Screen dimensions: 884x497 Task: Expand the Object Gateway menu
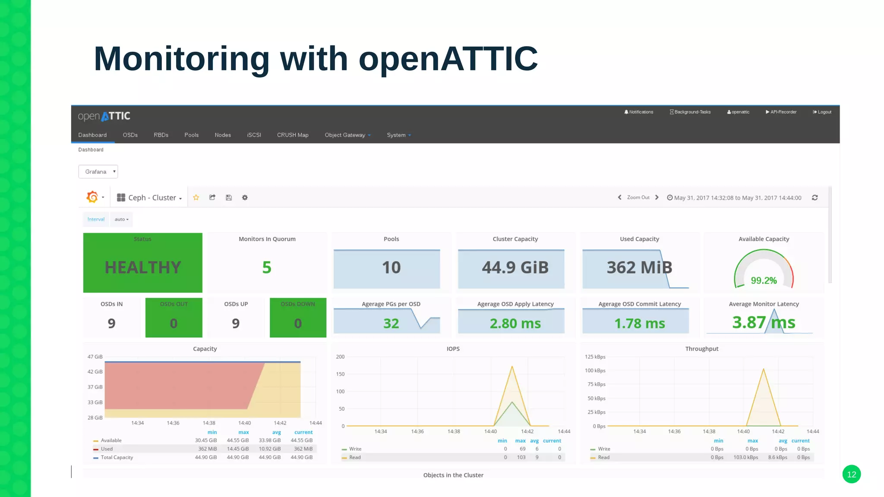tap(347, 135)
